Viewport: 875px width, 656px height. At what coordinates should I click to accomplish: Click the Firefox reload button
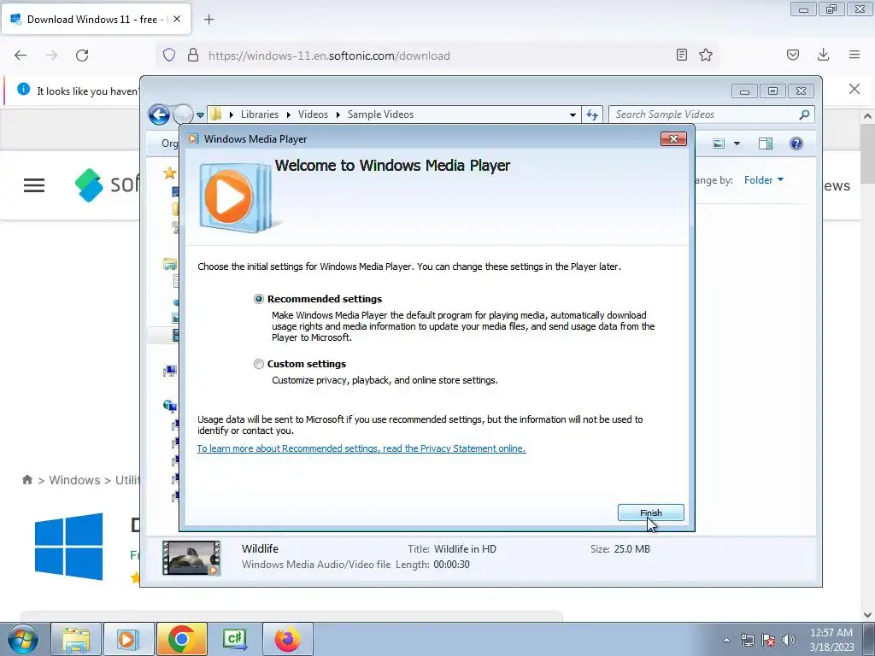(82, 56)
